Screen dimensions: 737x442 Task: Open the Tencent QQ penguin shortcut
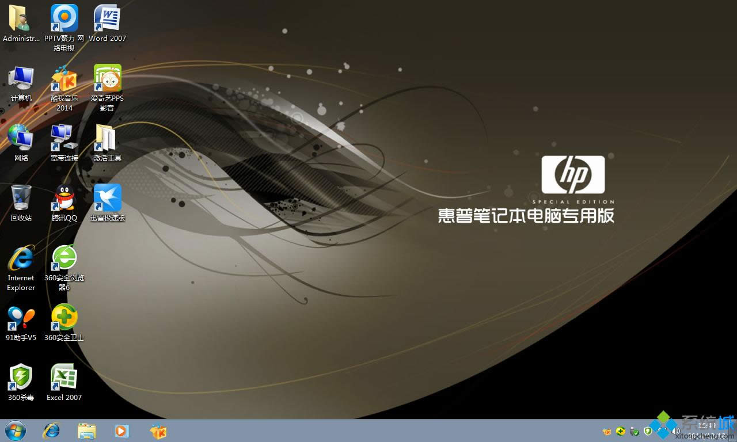tap(64, 199)
